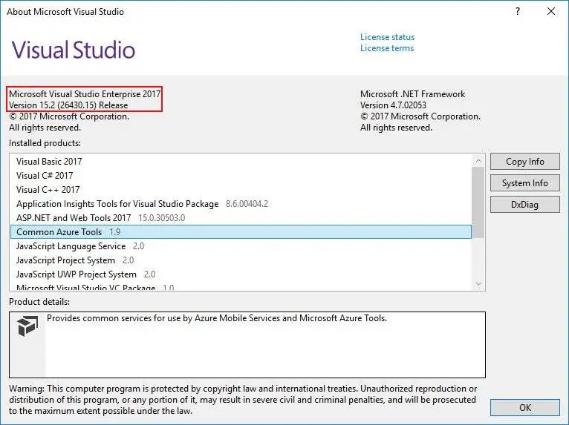569x425 pixels.
Task: Launch the DxDiag button
Action: 524,205
